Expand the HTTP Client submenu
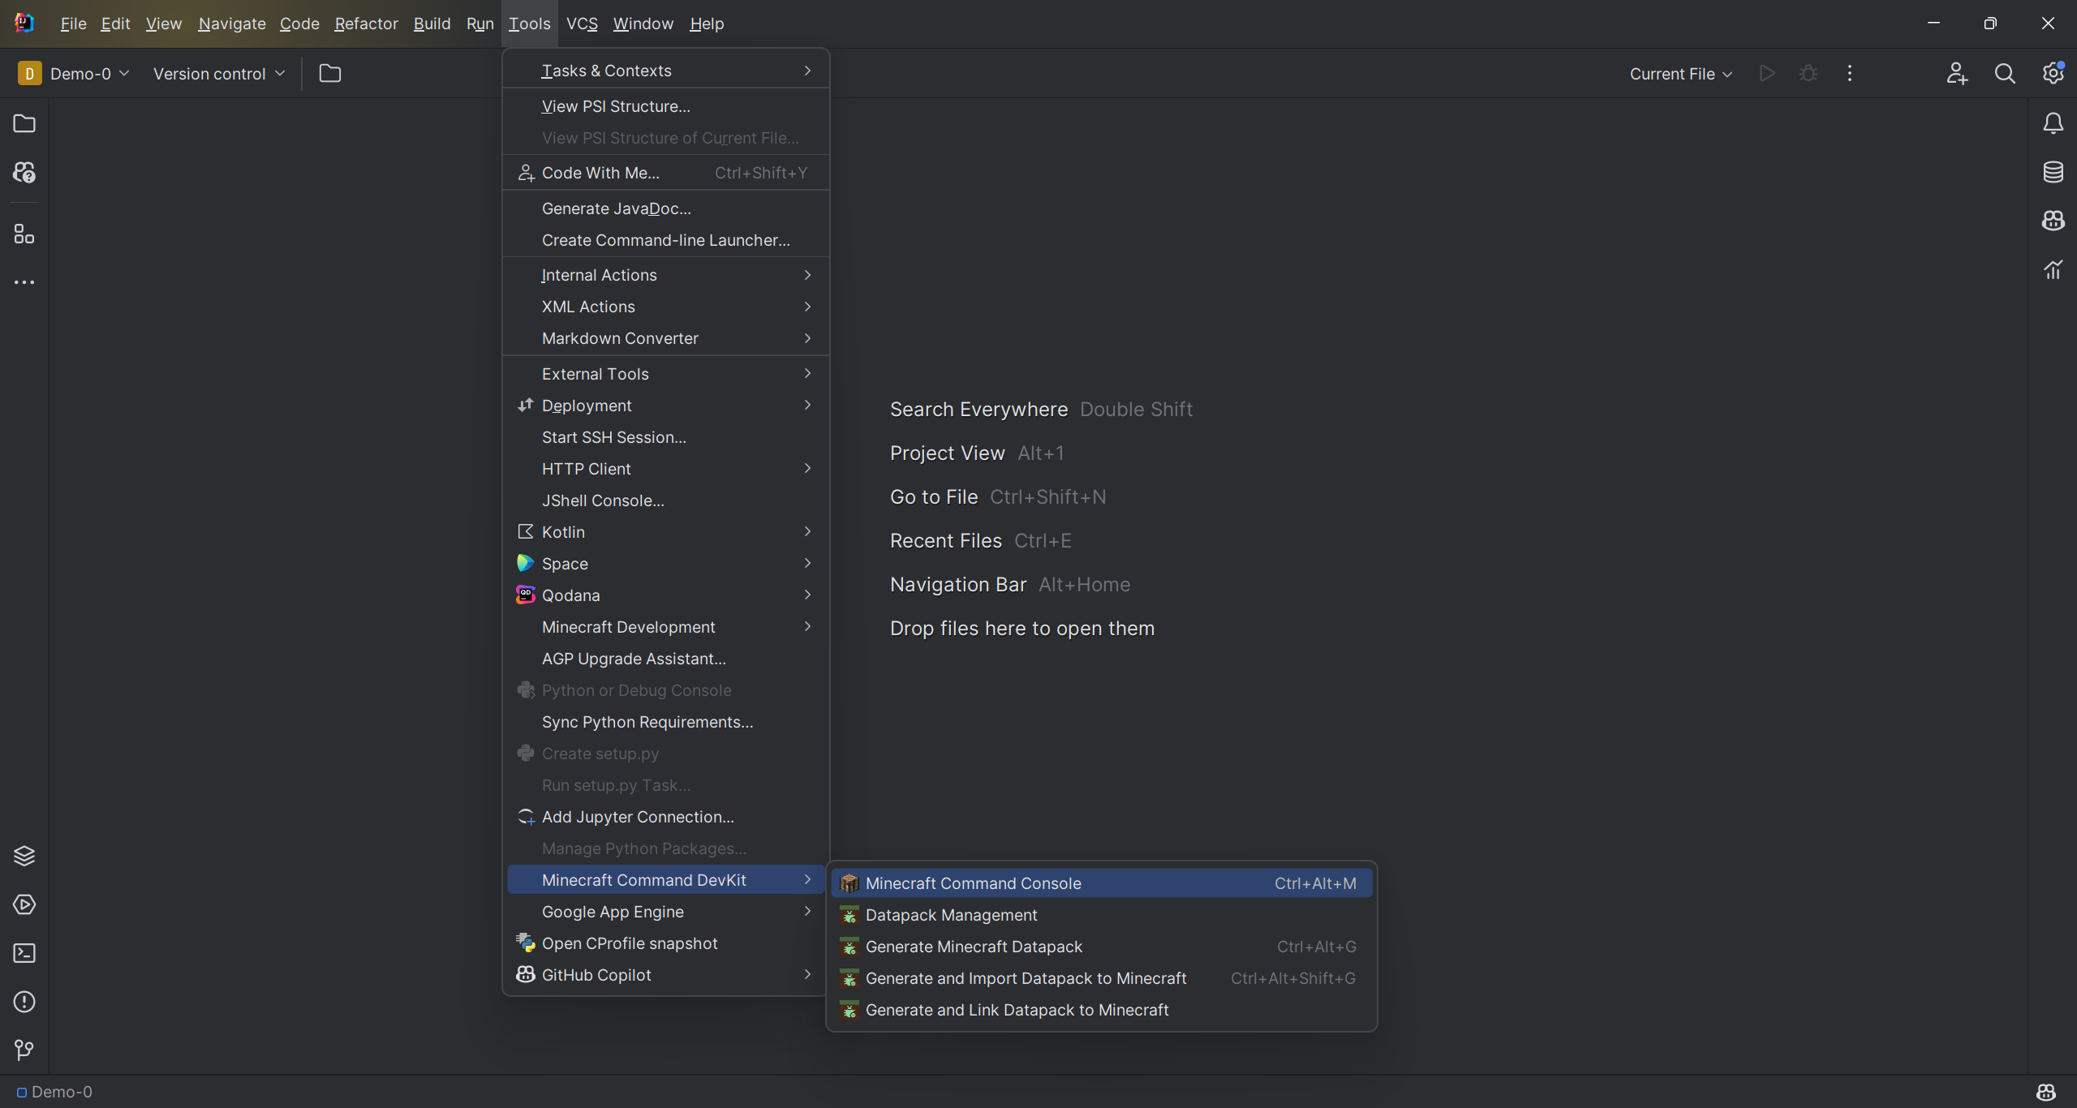 (665, 469)
